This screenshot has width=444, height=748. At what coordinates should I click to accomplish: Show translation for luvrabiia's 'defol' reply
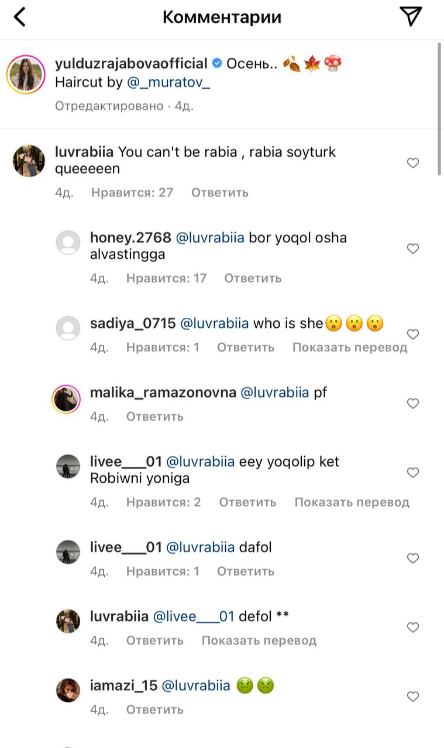[259, 640]
